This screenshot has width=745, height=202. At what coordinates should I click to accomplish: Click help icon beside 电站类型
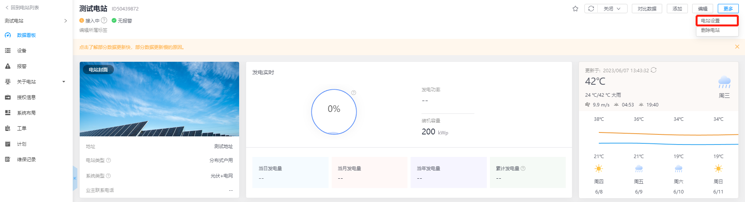[108, 160]
